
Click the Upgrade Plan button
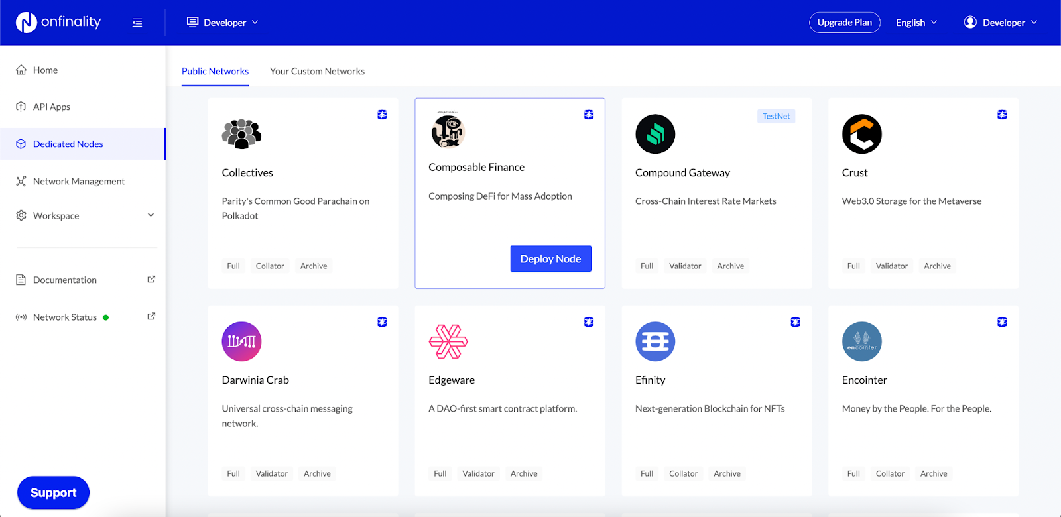[845, 23]
